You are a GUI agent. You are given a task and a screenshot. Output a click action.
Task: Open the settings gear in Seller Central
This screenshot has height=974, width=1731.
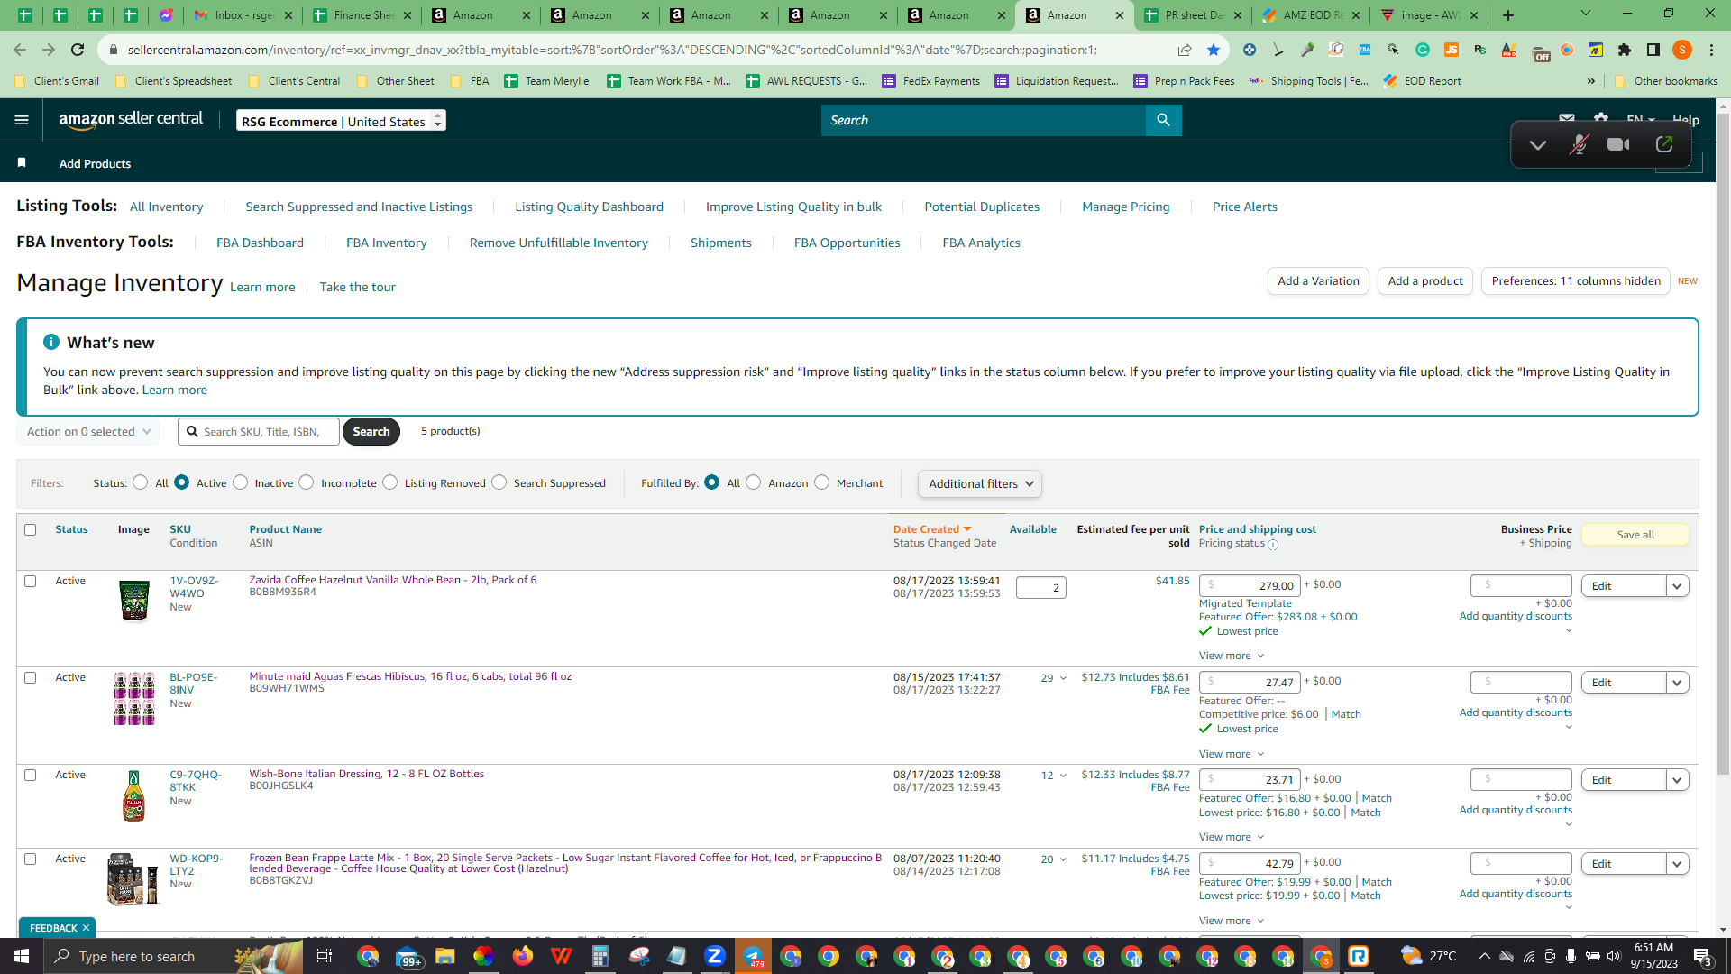1601,119
